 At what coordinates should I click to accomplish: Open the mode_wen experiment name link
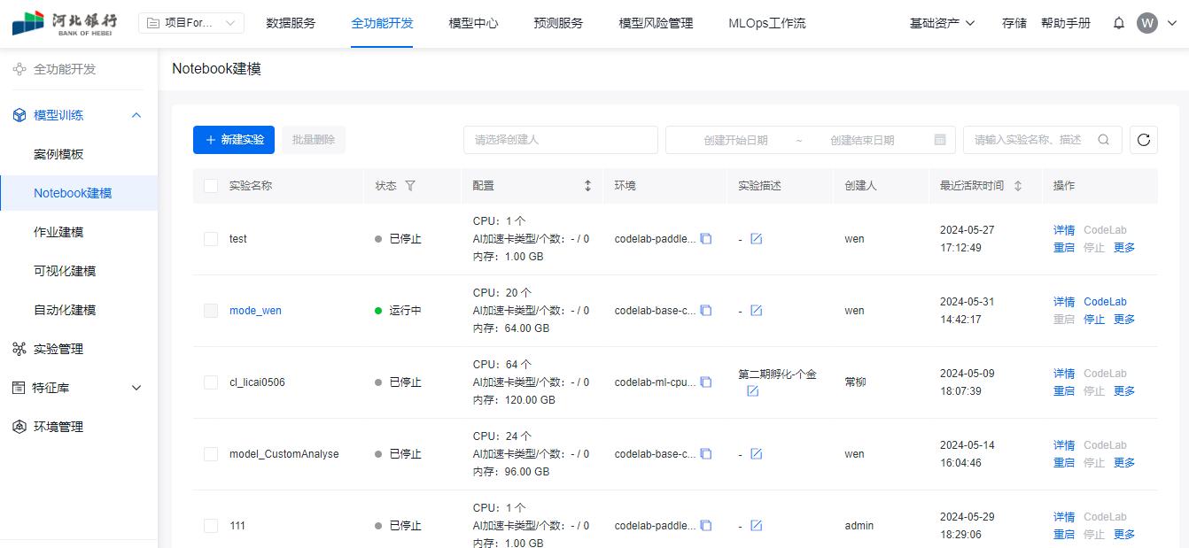(255, 311)
